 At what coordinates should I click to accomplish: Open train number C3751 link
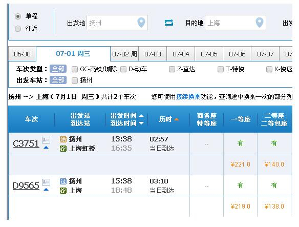[26, 143]
